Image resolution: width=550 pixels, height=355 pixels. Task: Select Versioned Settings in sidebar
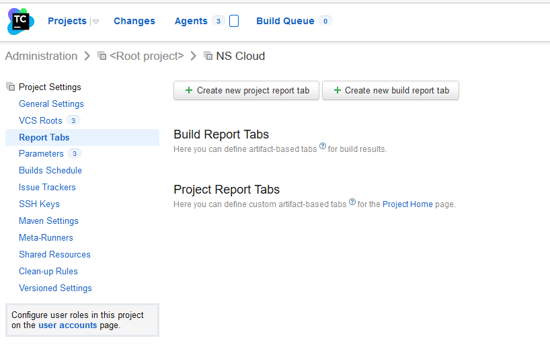pos(55,288)
